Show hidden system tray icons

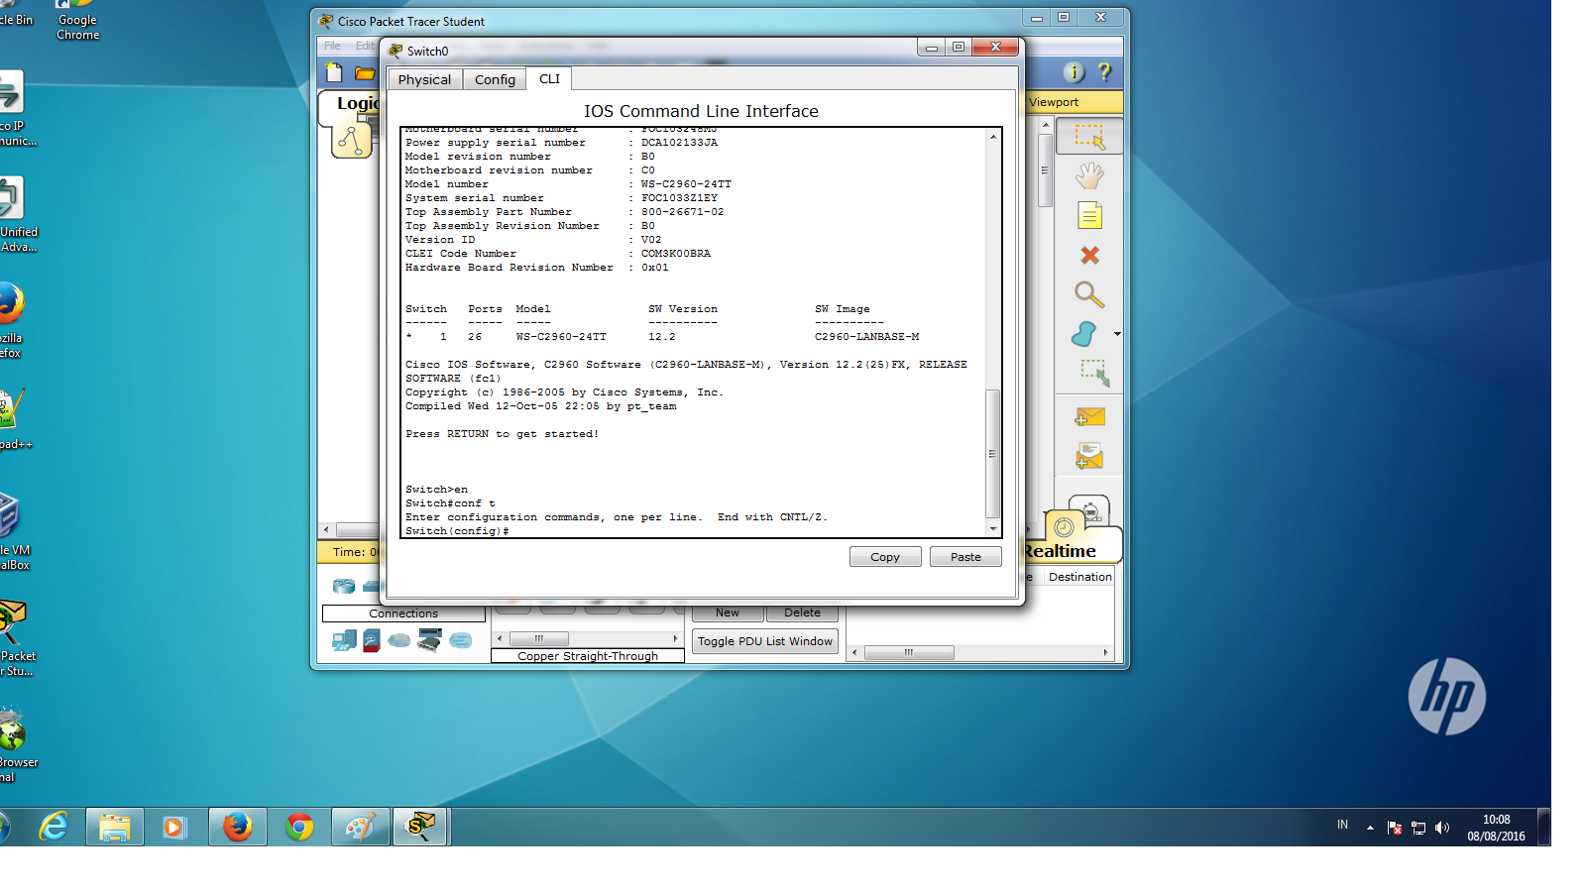tap(1370, 828)
